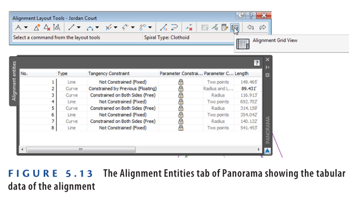Open the curve-with-spiral dropdown arrow
349x197 pixels.
coord(133,27)
